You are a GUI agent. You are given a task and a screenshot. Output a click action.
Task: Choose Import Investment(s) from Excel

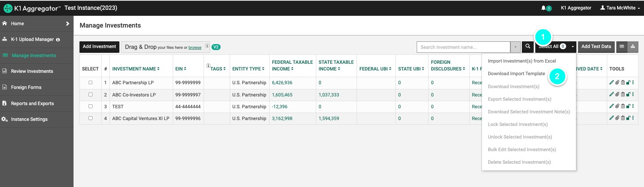[x=521, y=61]
